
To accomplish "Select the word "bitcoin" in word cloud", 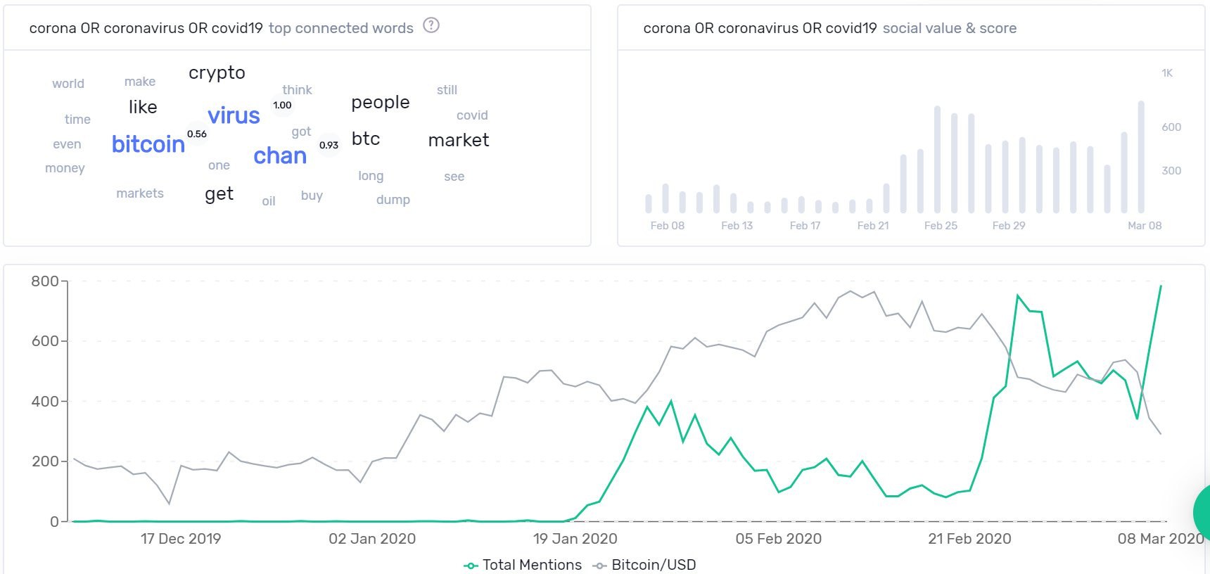I will (x=148, y=144).
